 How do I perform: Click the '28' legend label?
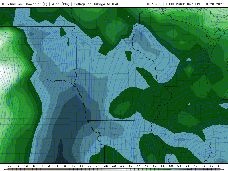point(106,166)
